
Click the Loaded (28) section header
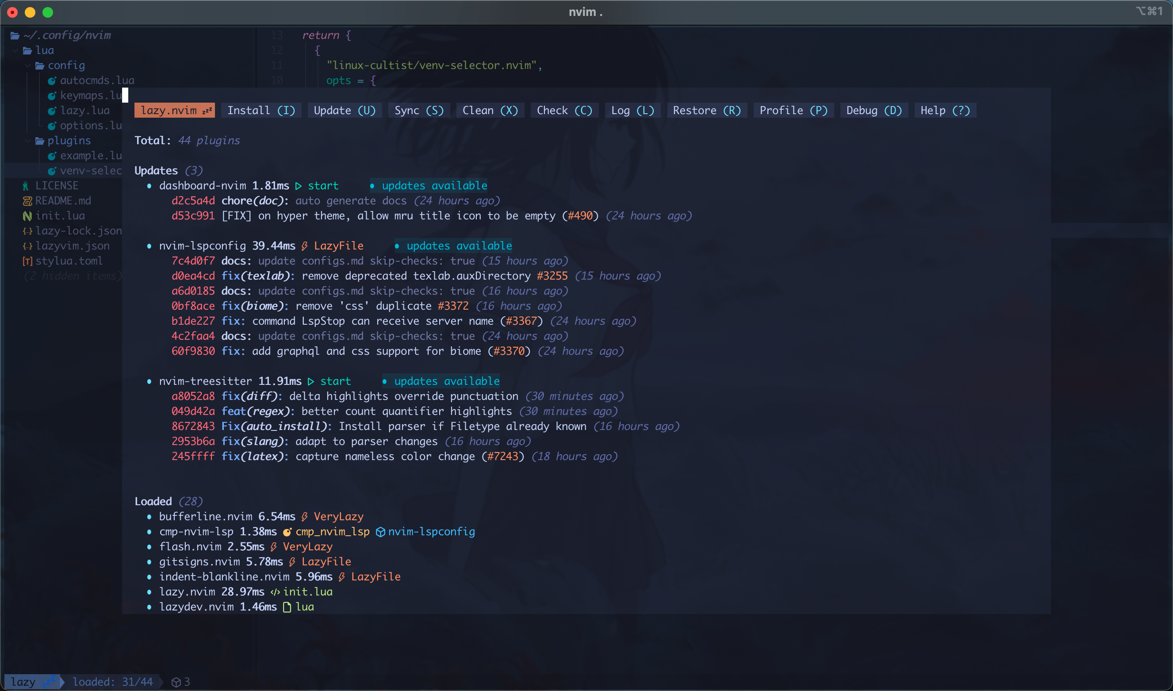tap(169, 502)
